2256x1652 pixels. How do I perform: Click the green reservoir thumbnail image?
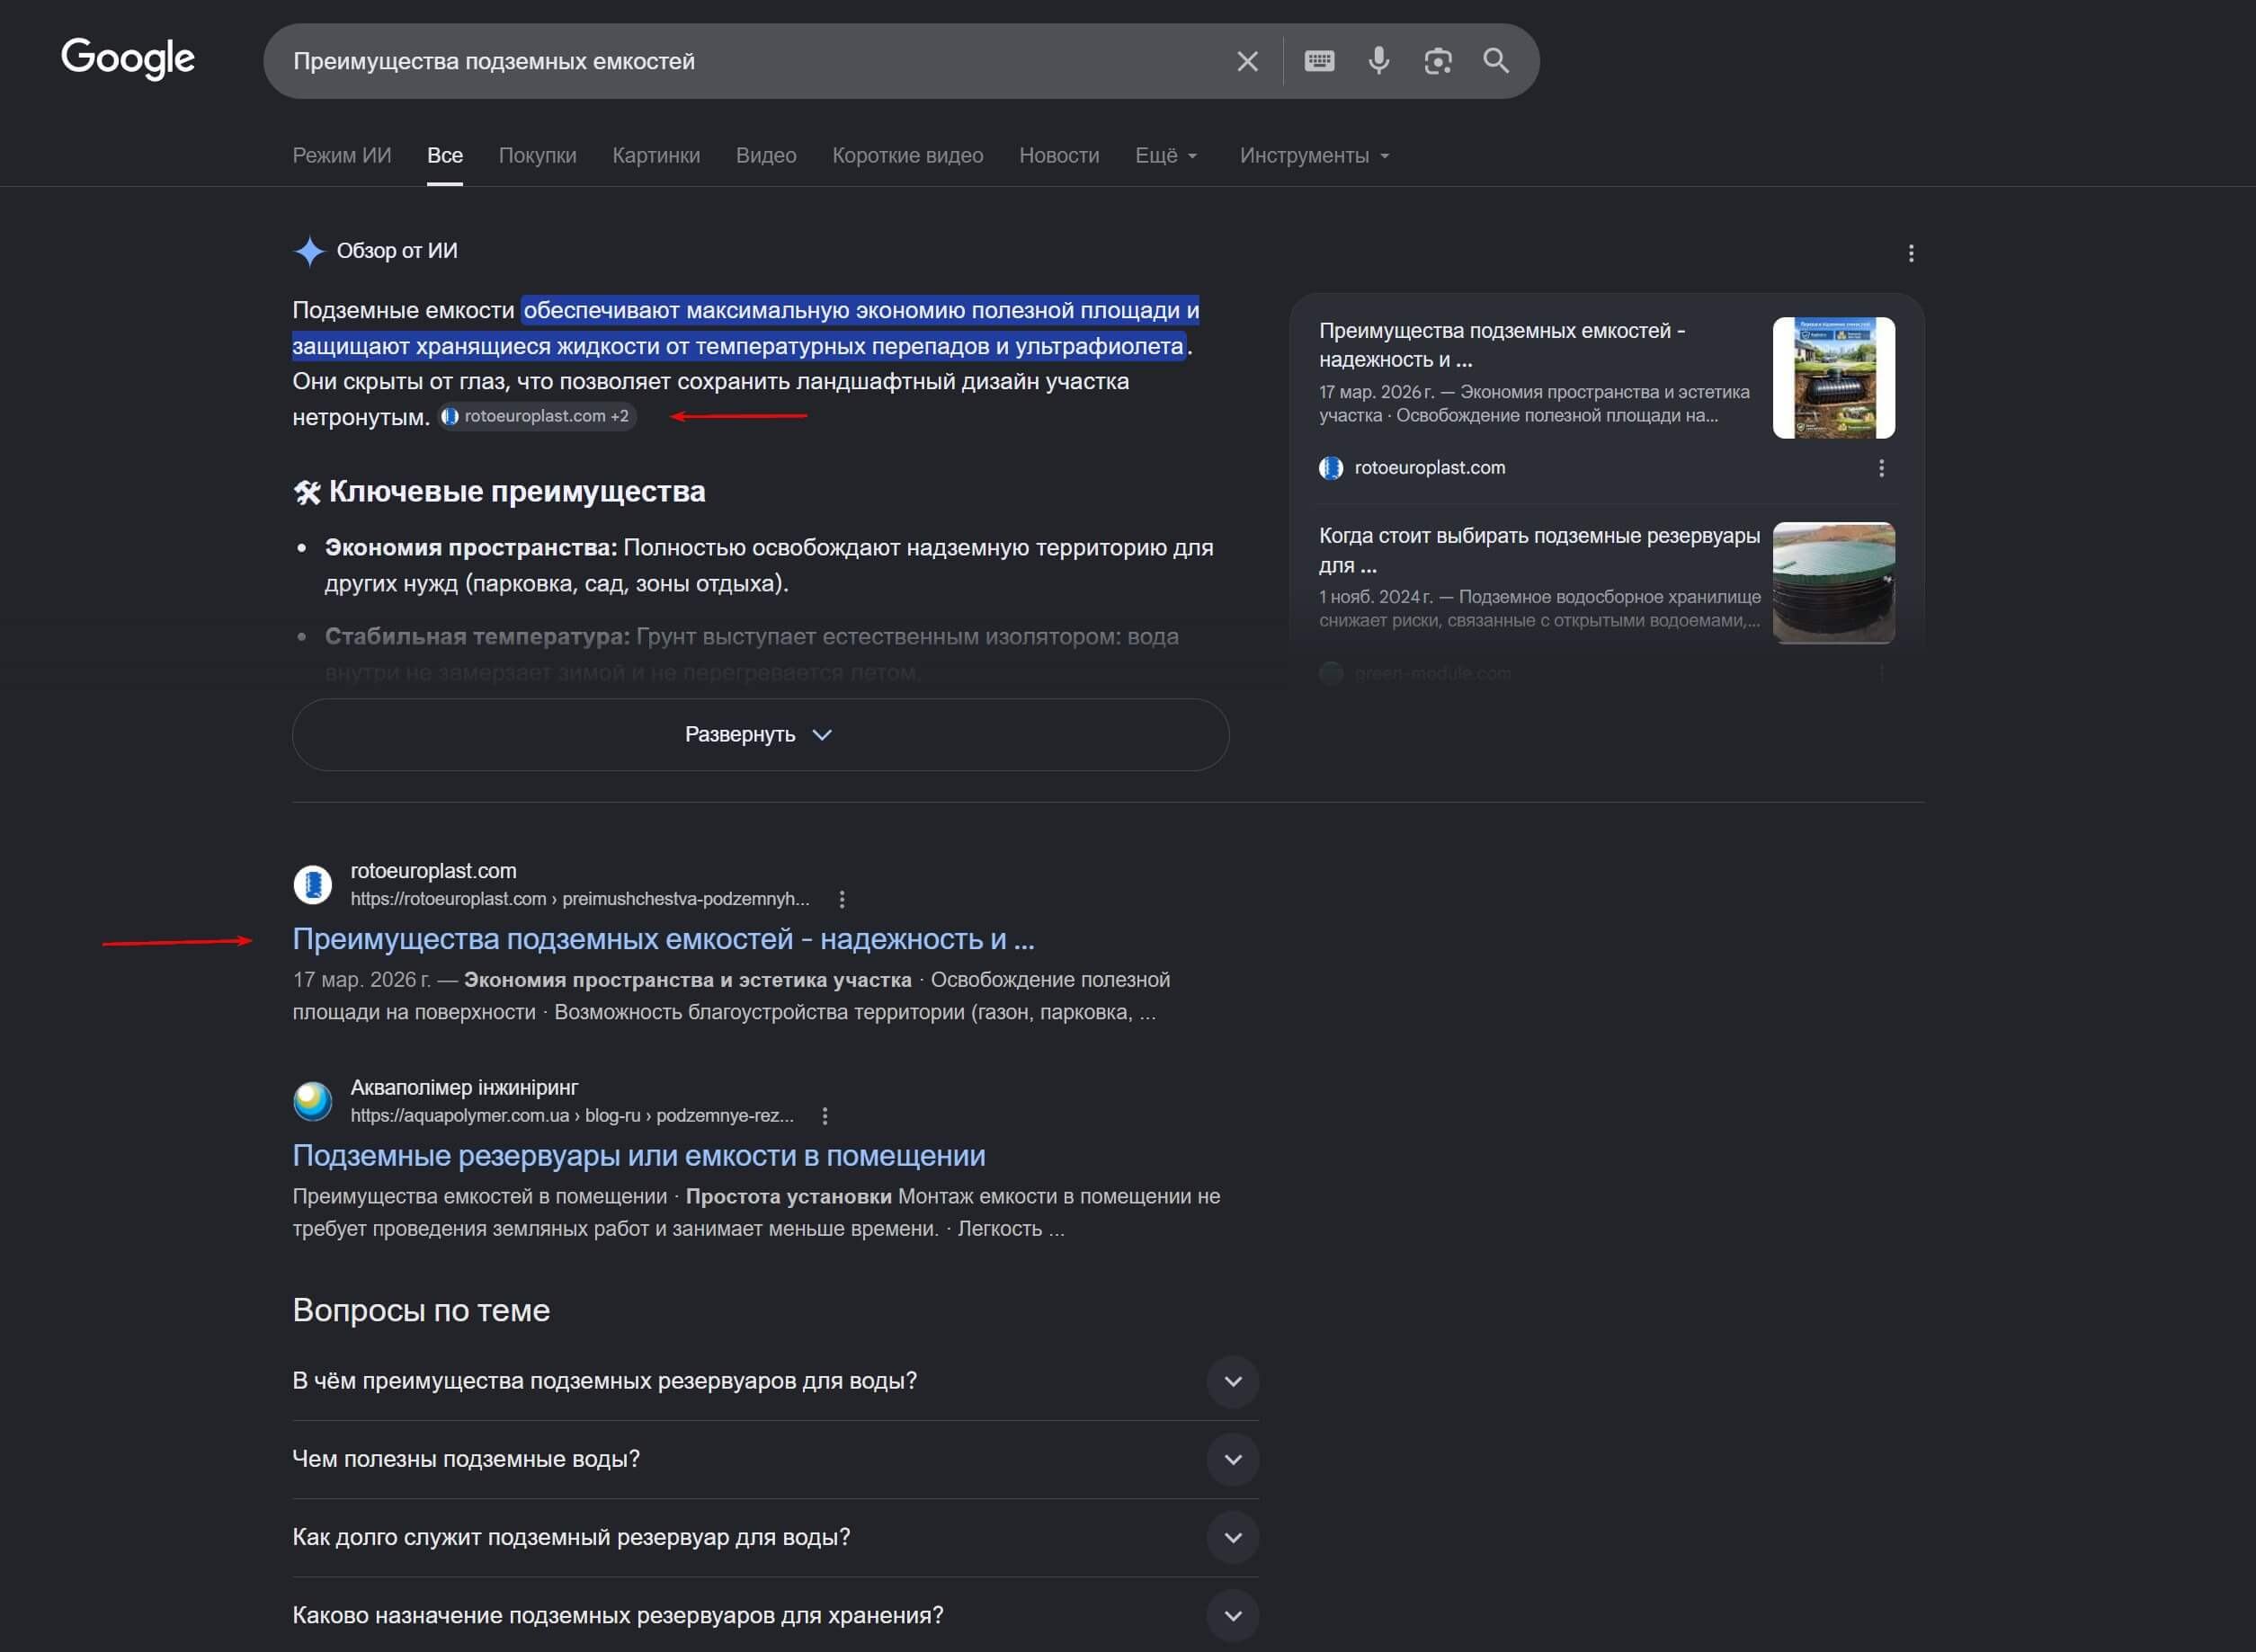tap(1832, 582)
